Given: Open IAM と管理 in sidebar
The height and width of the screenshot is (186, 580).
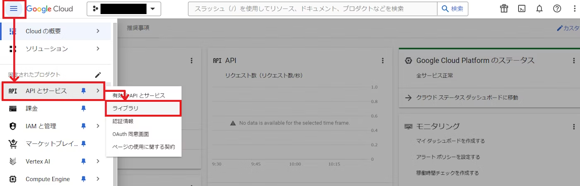Looking at the screenshot, I should pos(56,126).
